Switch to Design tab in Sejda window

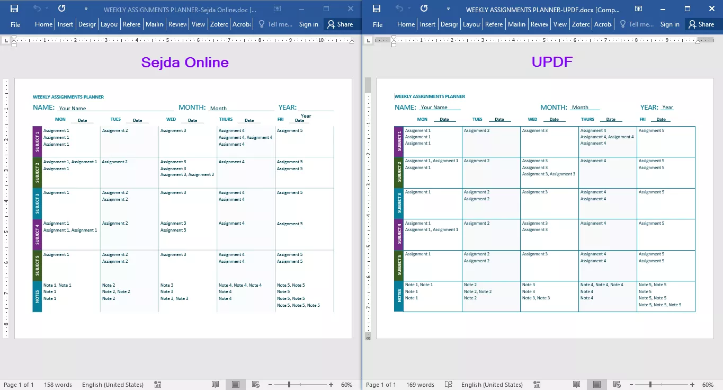click(x=87, y=24)
